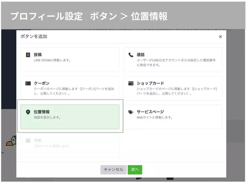This screenshot has height=183, width=247.
Task: Pick the ショップカード option title
Action: coord(150,83)
